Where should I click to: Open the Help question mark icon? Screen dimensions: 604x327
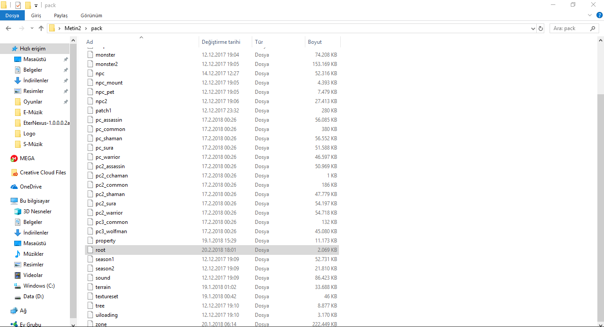point(599,15)
